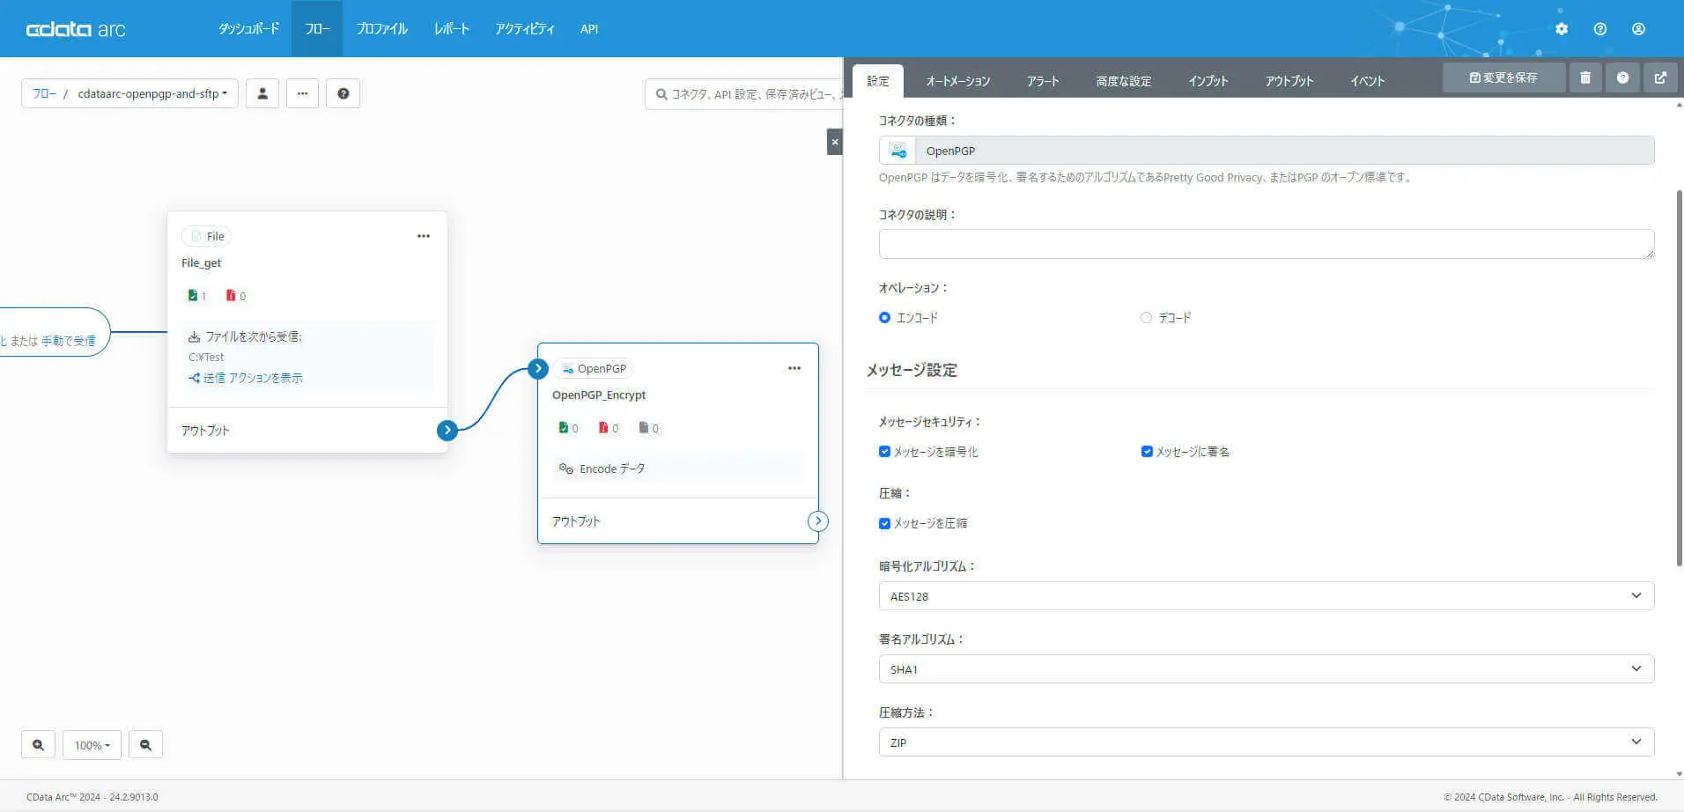This screenshot has width=1684, height=812.
Task: Switch to the イベント tab
Action: pyautogui.click(x=1367, y=80)
